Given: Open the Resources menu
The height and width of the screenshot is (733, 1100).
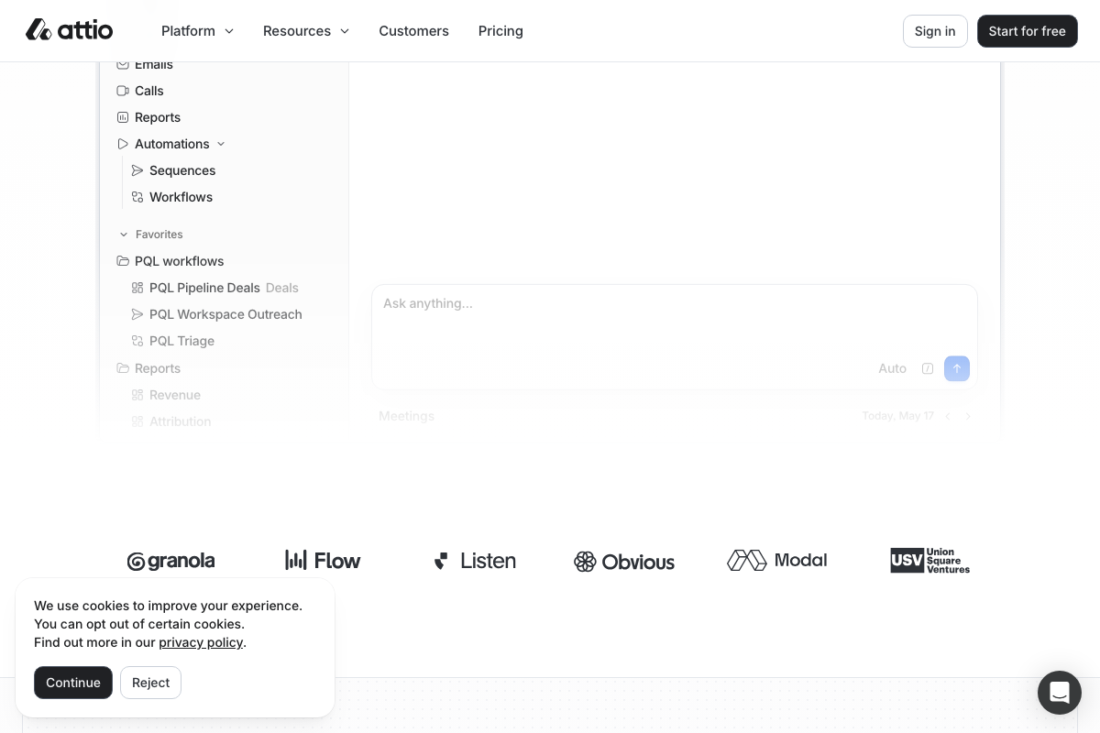Looking at the screenshot, I should coord(306,31).
